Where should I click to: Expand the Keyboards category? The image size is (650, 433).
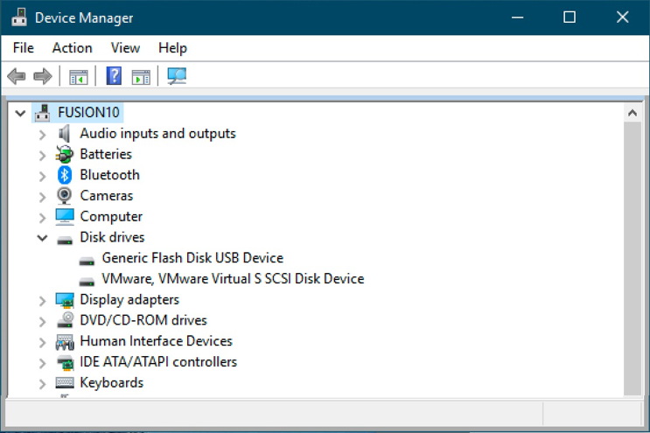point(42,383)
